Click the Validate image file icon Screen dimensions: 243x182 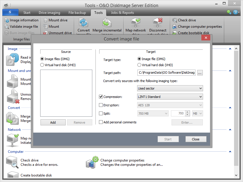click(x=7, y=27)
